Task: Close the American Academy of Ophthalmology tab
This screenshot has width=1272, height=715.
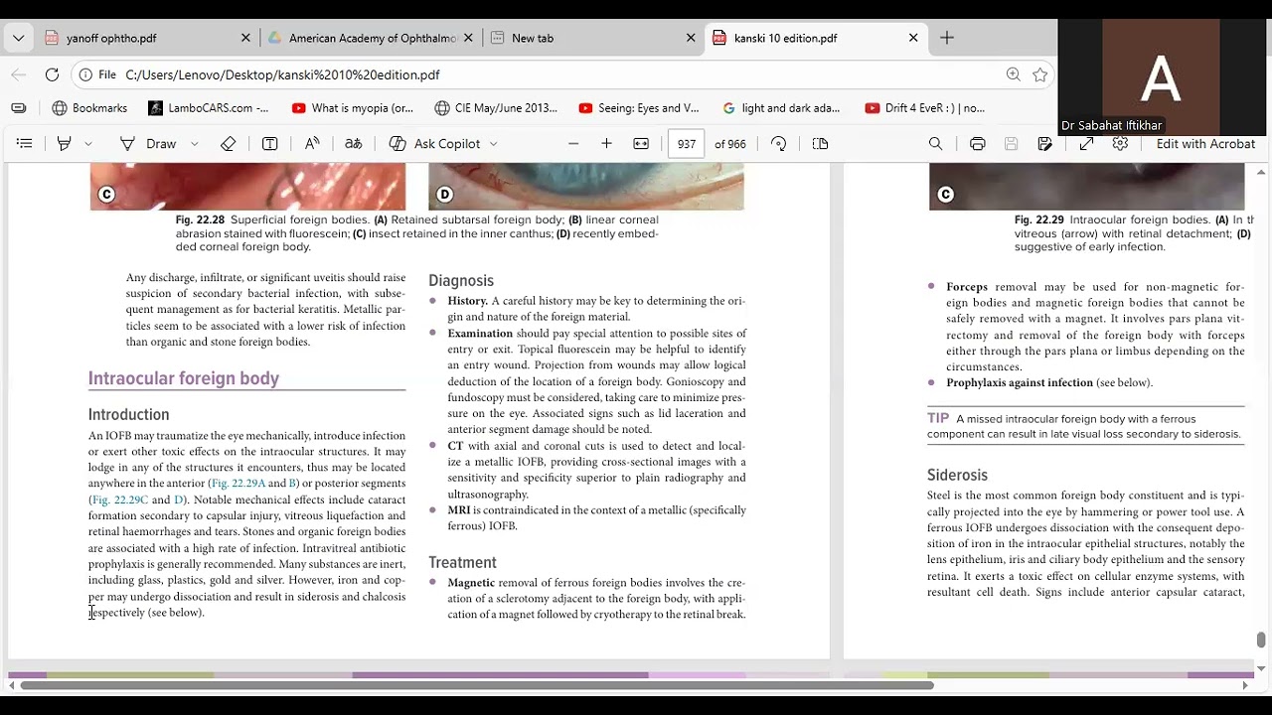Action: click(x=468, y=38)
